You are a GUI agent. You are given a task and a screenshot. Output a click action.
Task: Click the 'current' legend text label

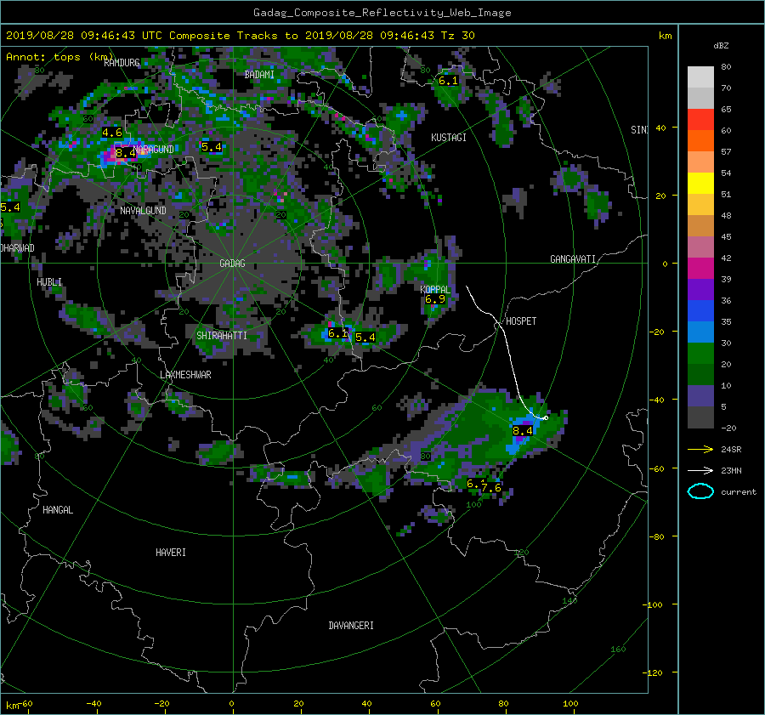coord(739,492)
